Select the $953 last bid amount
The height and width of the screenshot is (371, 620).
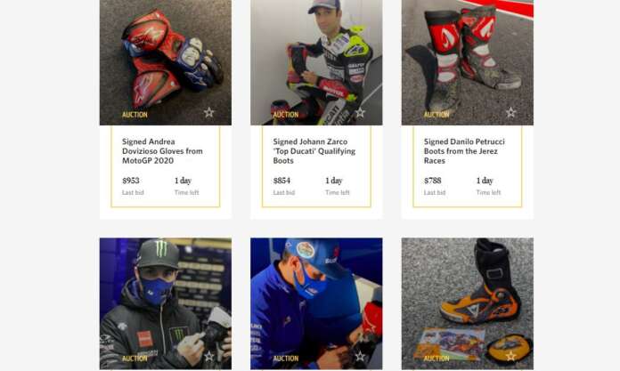(x=130, y=181)
